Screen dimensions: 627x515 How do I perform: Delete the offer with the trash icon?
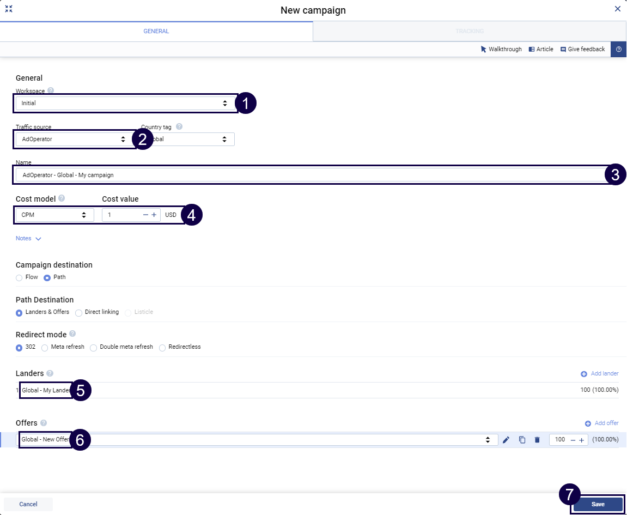(537, 440)
